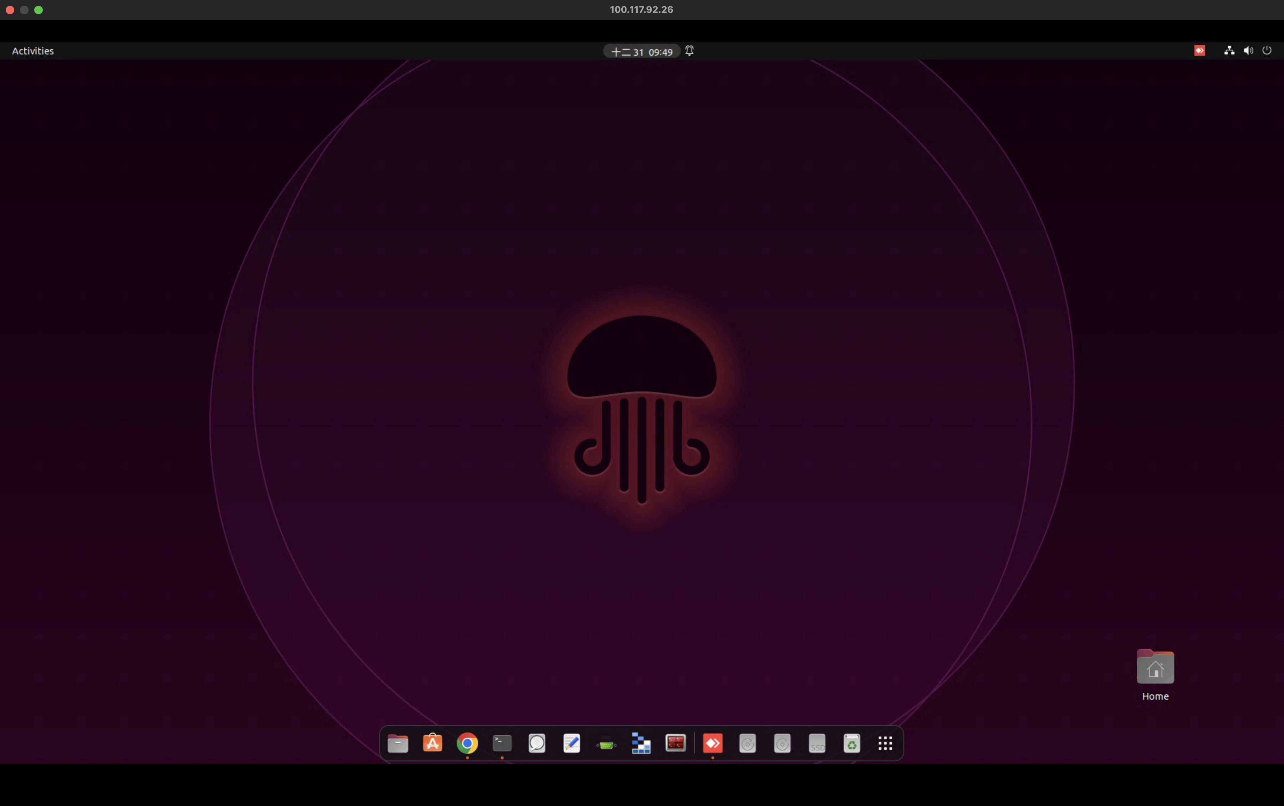Click the SSD drive dock icon
This screenshot has width=1284, height=806.
coord(816,743)
